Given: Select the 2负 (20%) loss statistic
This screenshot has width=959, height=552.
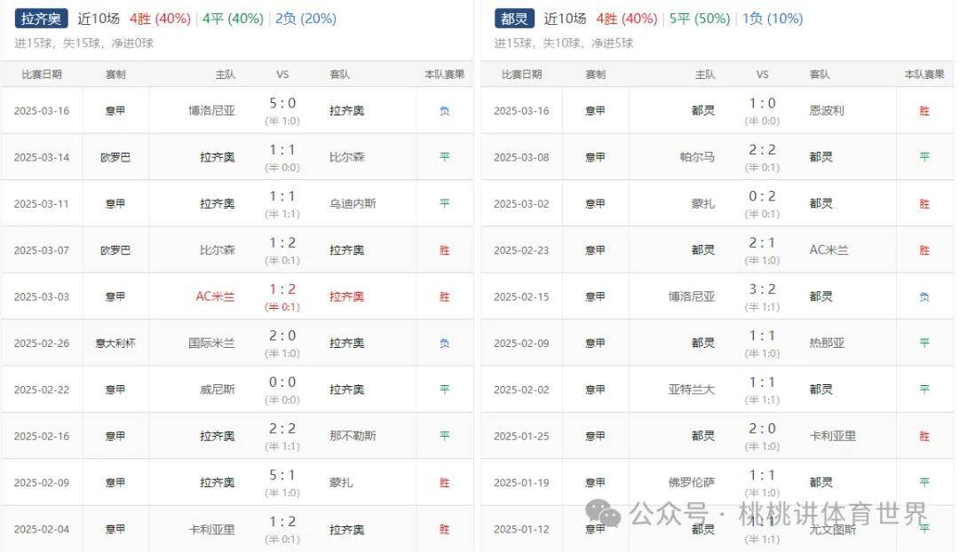Looking at the screenshot, I should (x=305, y=19).
